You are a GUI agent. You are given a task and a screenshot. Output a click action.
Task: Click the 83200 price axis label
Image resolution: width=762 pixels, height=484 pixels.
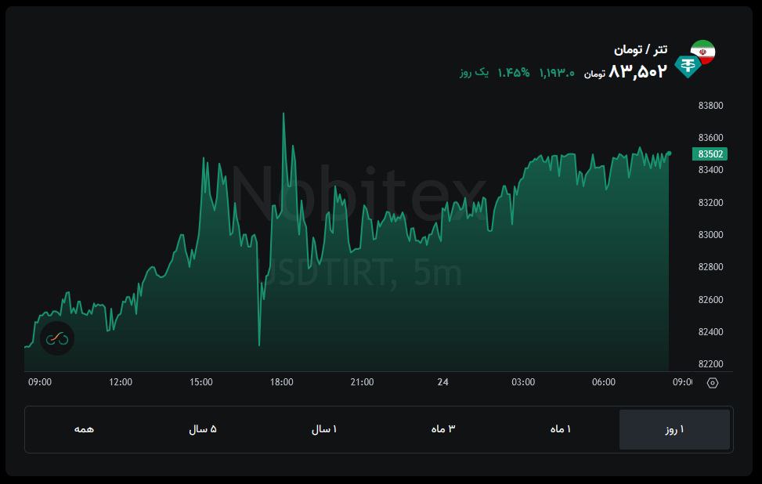pyautogui.click(x=710, y=202)
